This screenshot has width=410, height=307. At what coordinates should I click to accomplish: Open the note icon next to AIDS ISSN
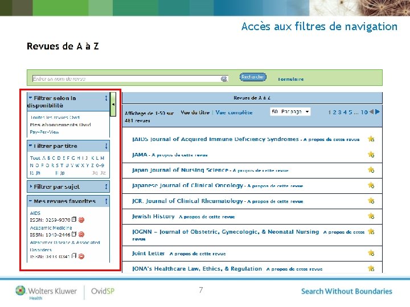tap(74, 219)
